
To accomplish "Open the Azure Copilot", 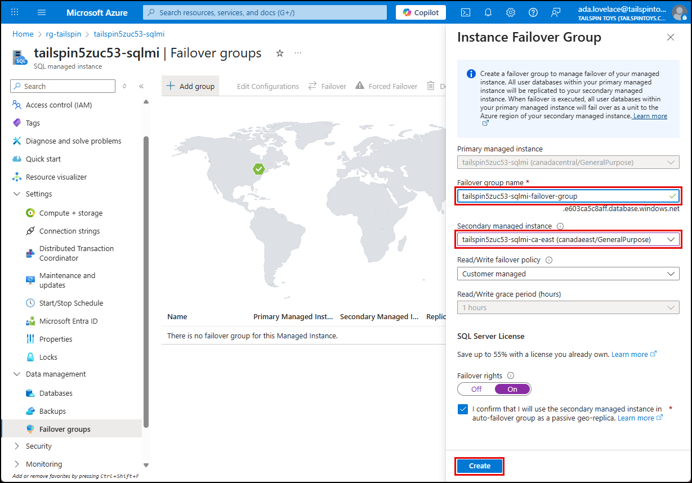I will click(420, 12).
